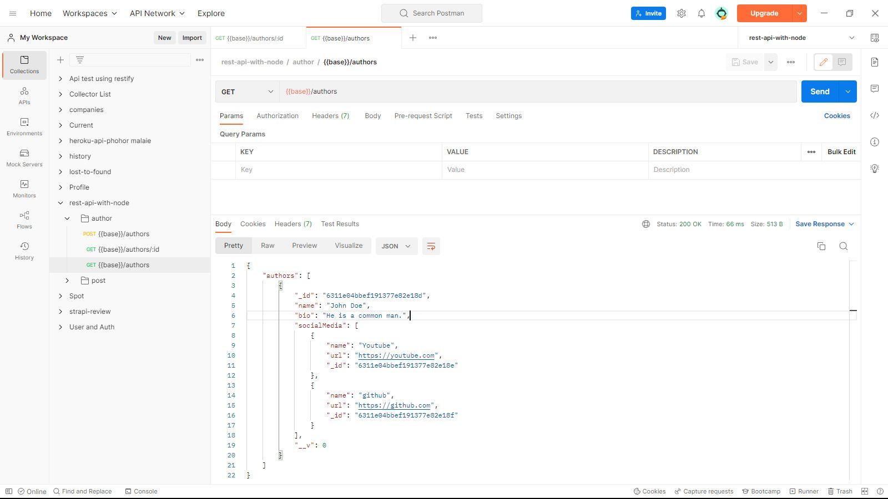Open the environment quick look icon
Screen dimensions: 888x499
[875, 38]
